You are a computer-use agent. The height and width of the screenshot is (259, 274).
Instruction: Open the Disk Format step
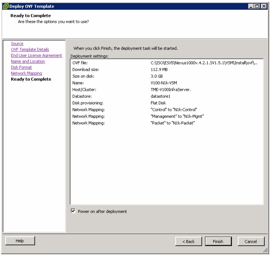[21, 67]
